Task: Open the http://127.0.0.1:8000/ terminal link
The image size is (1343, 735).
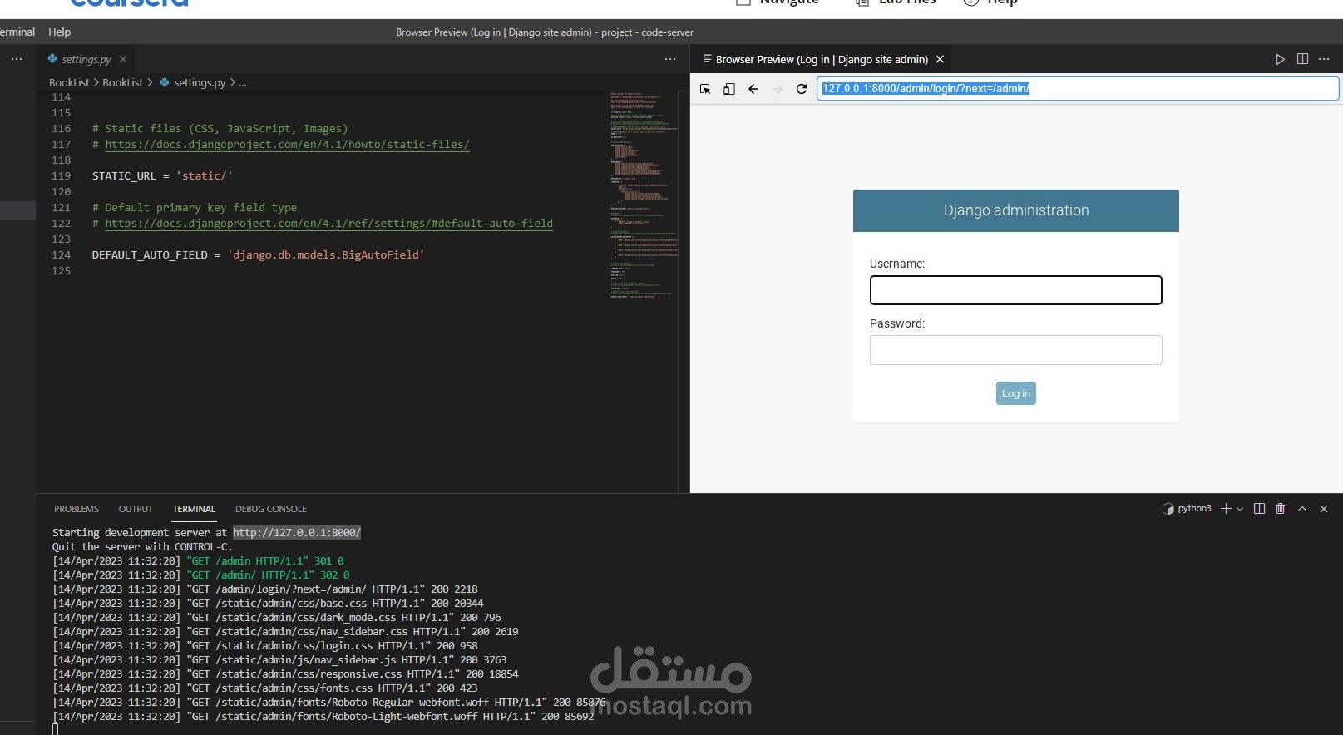Action: pos(297,532)
